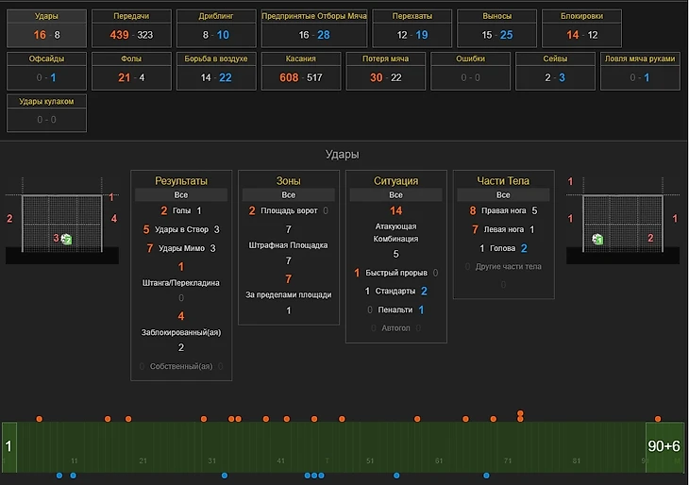Filter shots by Пенальти situation

395,309
